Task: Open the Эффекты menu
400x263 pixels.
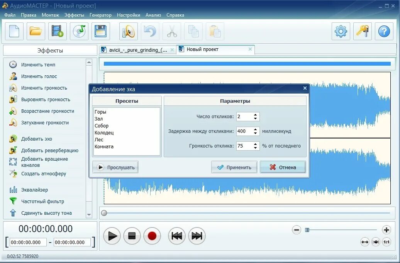Action: pos(74,15)
